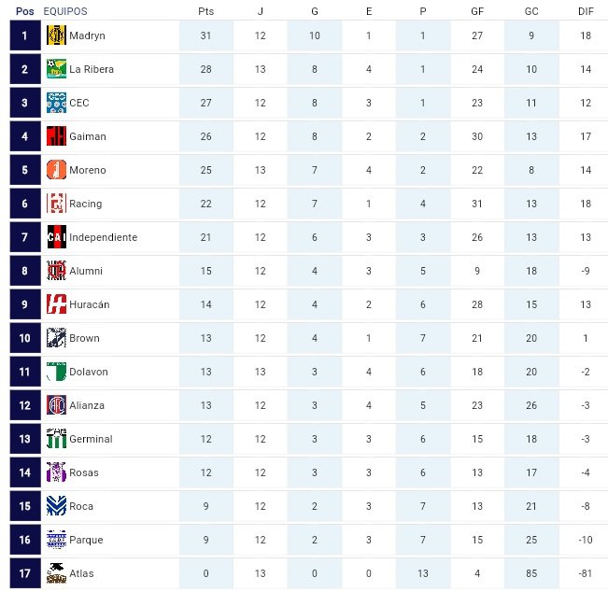Screen dimensions: 608x592
Task: Click the Huracán red H logo
Action: [56, 304]
